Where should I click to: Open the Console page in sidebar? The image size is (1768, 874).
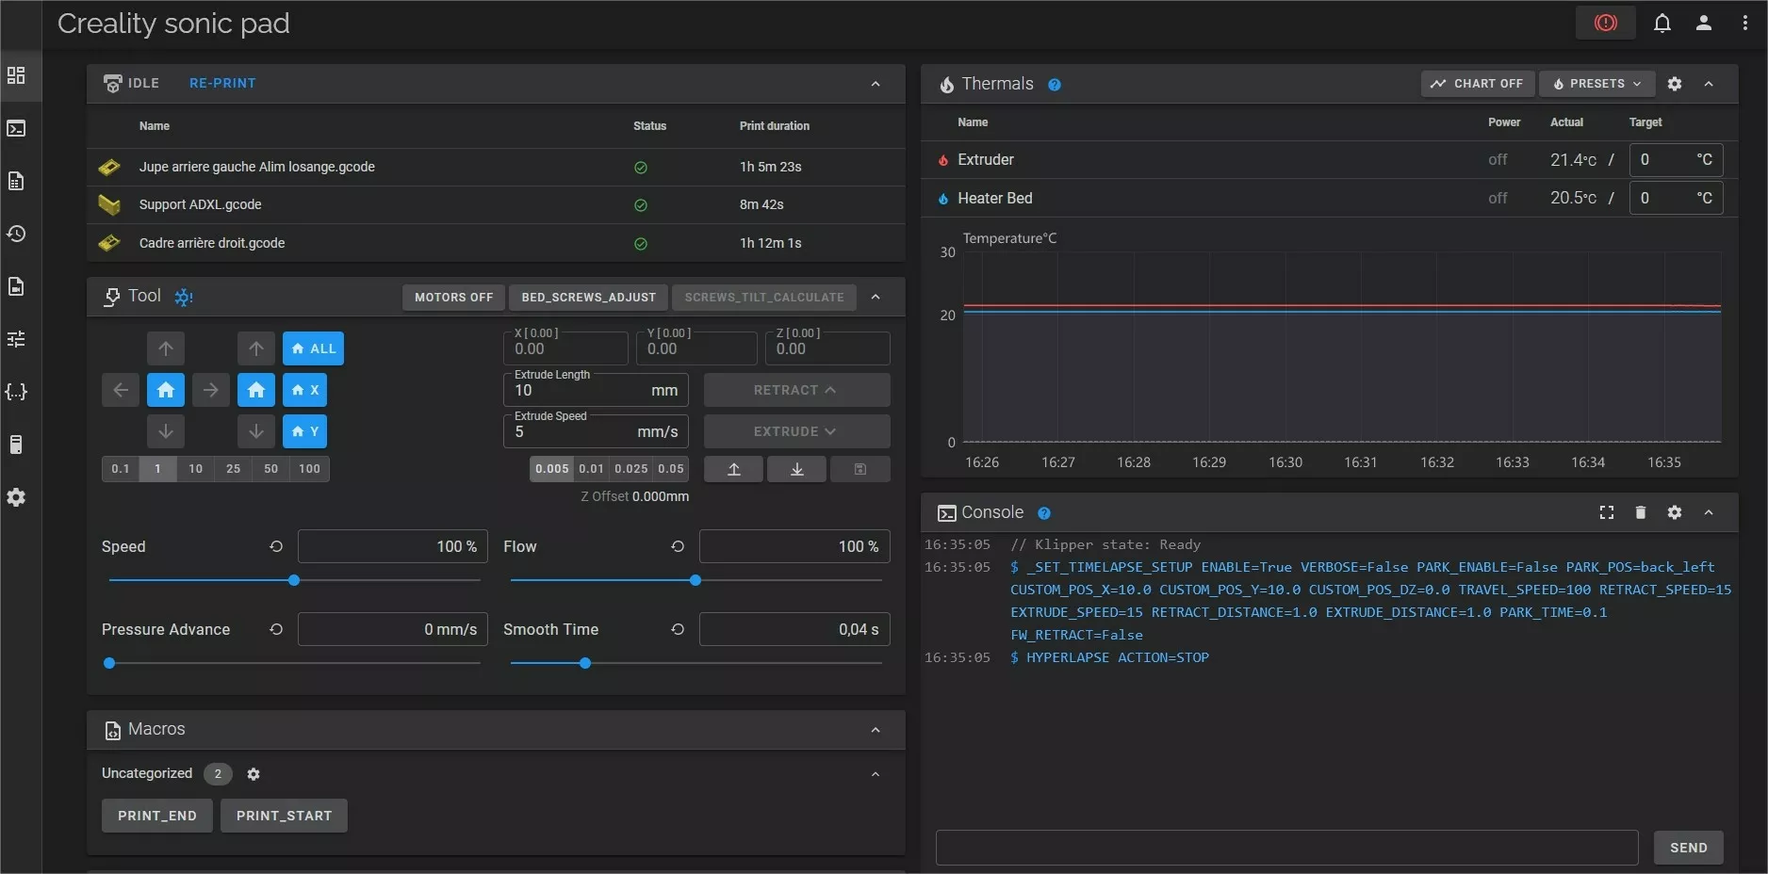(x=16, y=128)
